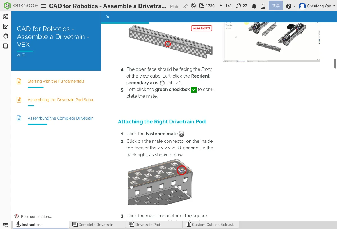Open the hamburger document menu
This screenshot has height=229, width=337.
(44, 6)
